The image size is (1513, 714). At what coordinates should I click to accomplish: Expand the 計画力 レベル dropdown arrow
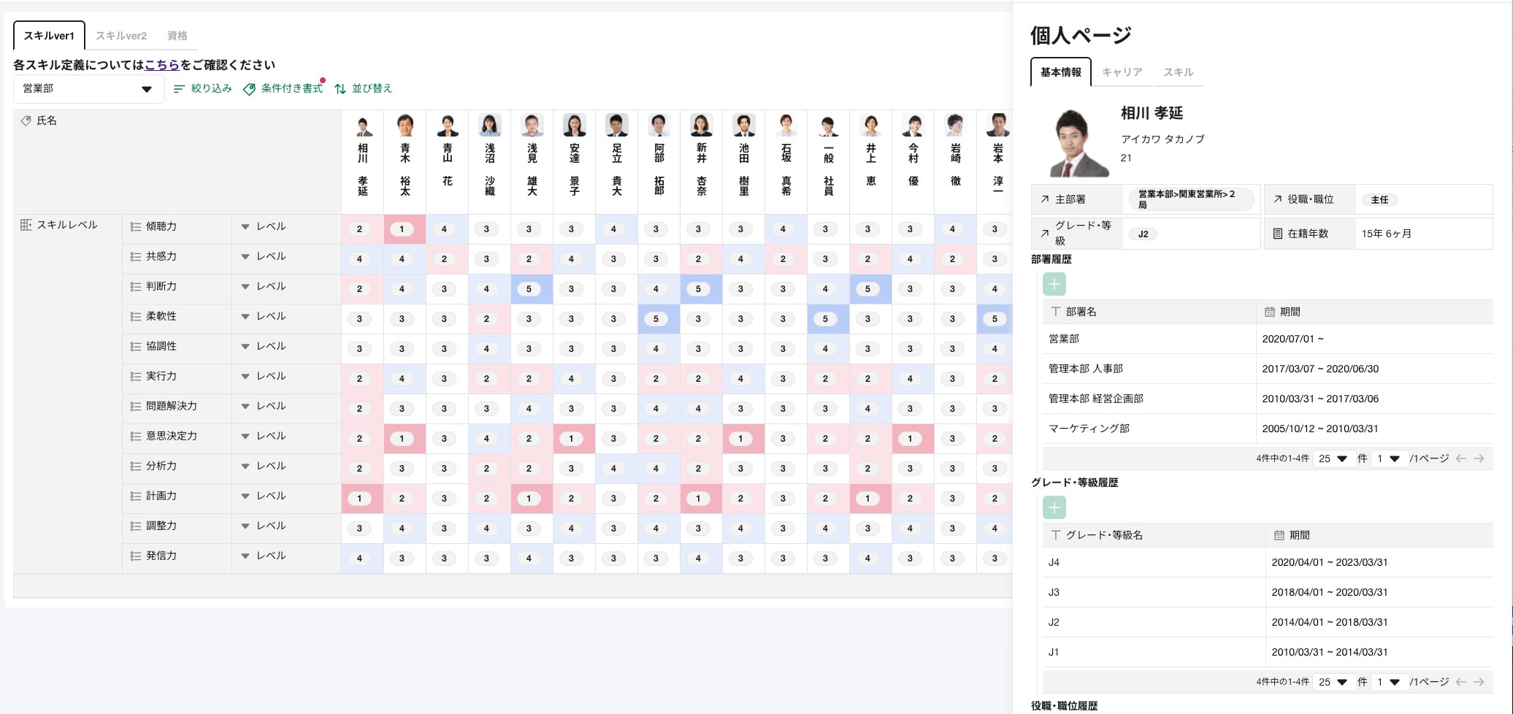point(245,496)
